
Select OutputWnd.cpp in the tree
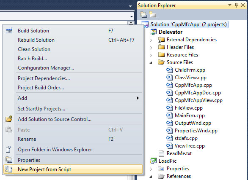(x=193, y=123)
